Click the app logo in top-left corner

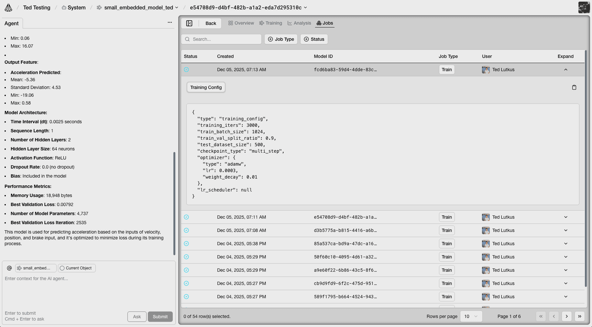[x=8, y=7]
